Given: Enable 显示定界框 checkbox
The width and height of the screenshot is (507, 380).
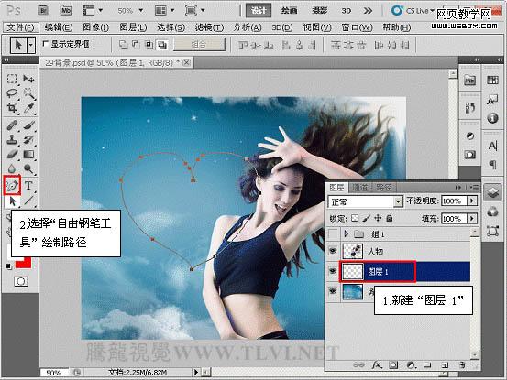Looking at the screenshot, I should 46,44.
